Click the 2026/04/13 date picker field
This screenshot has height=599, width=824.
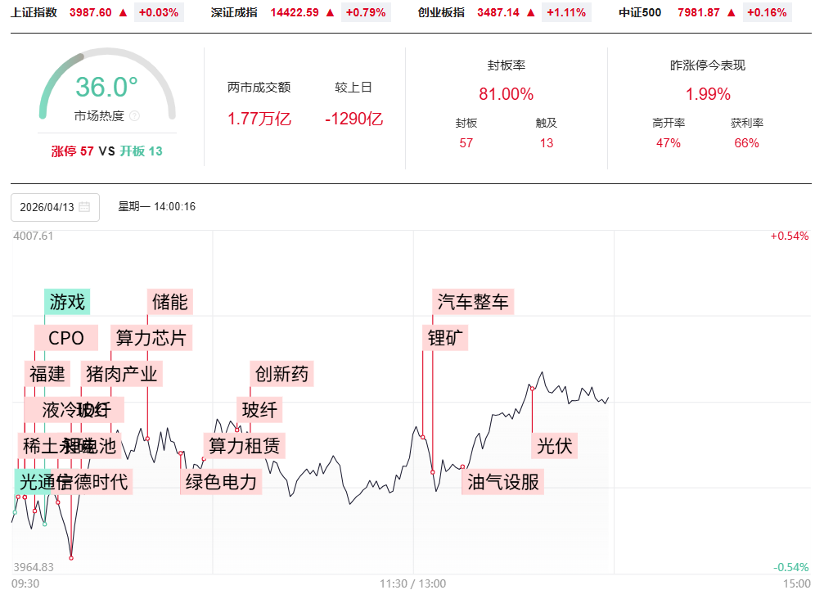47,207
